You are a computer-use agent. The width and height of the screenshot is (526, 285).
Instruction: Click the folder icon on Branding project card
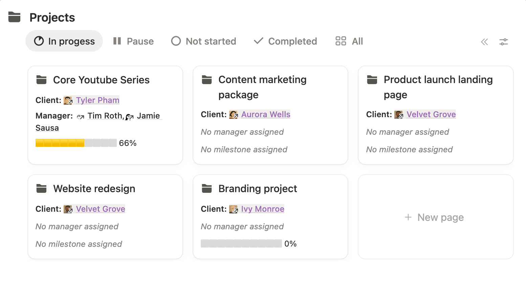pos(207,188)
